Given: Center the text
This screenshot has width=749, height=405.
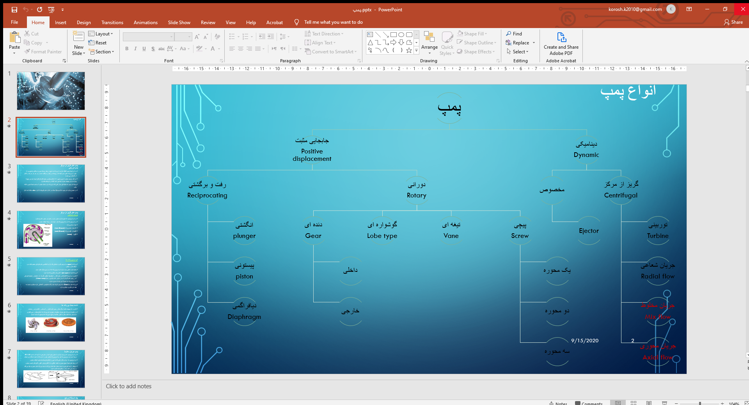Looking at the screenshot, I should (241, 49).
